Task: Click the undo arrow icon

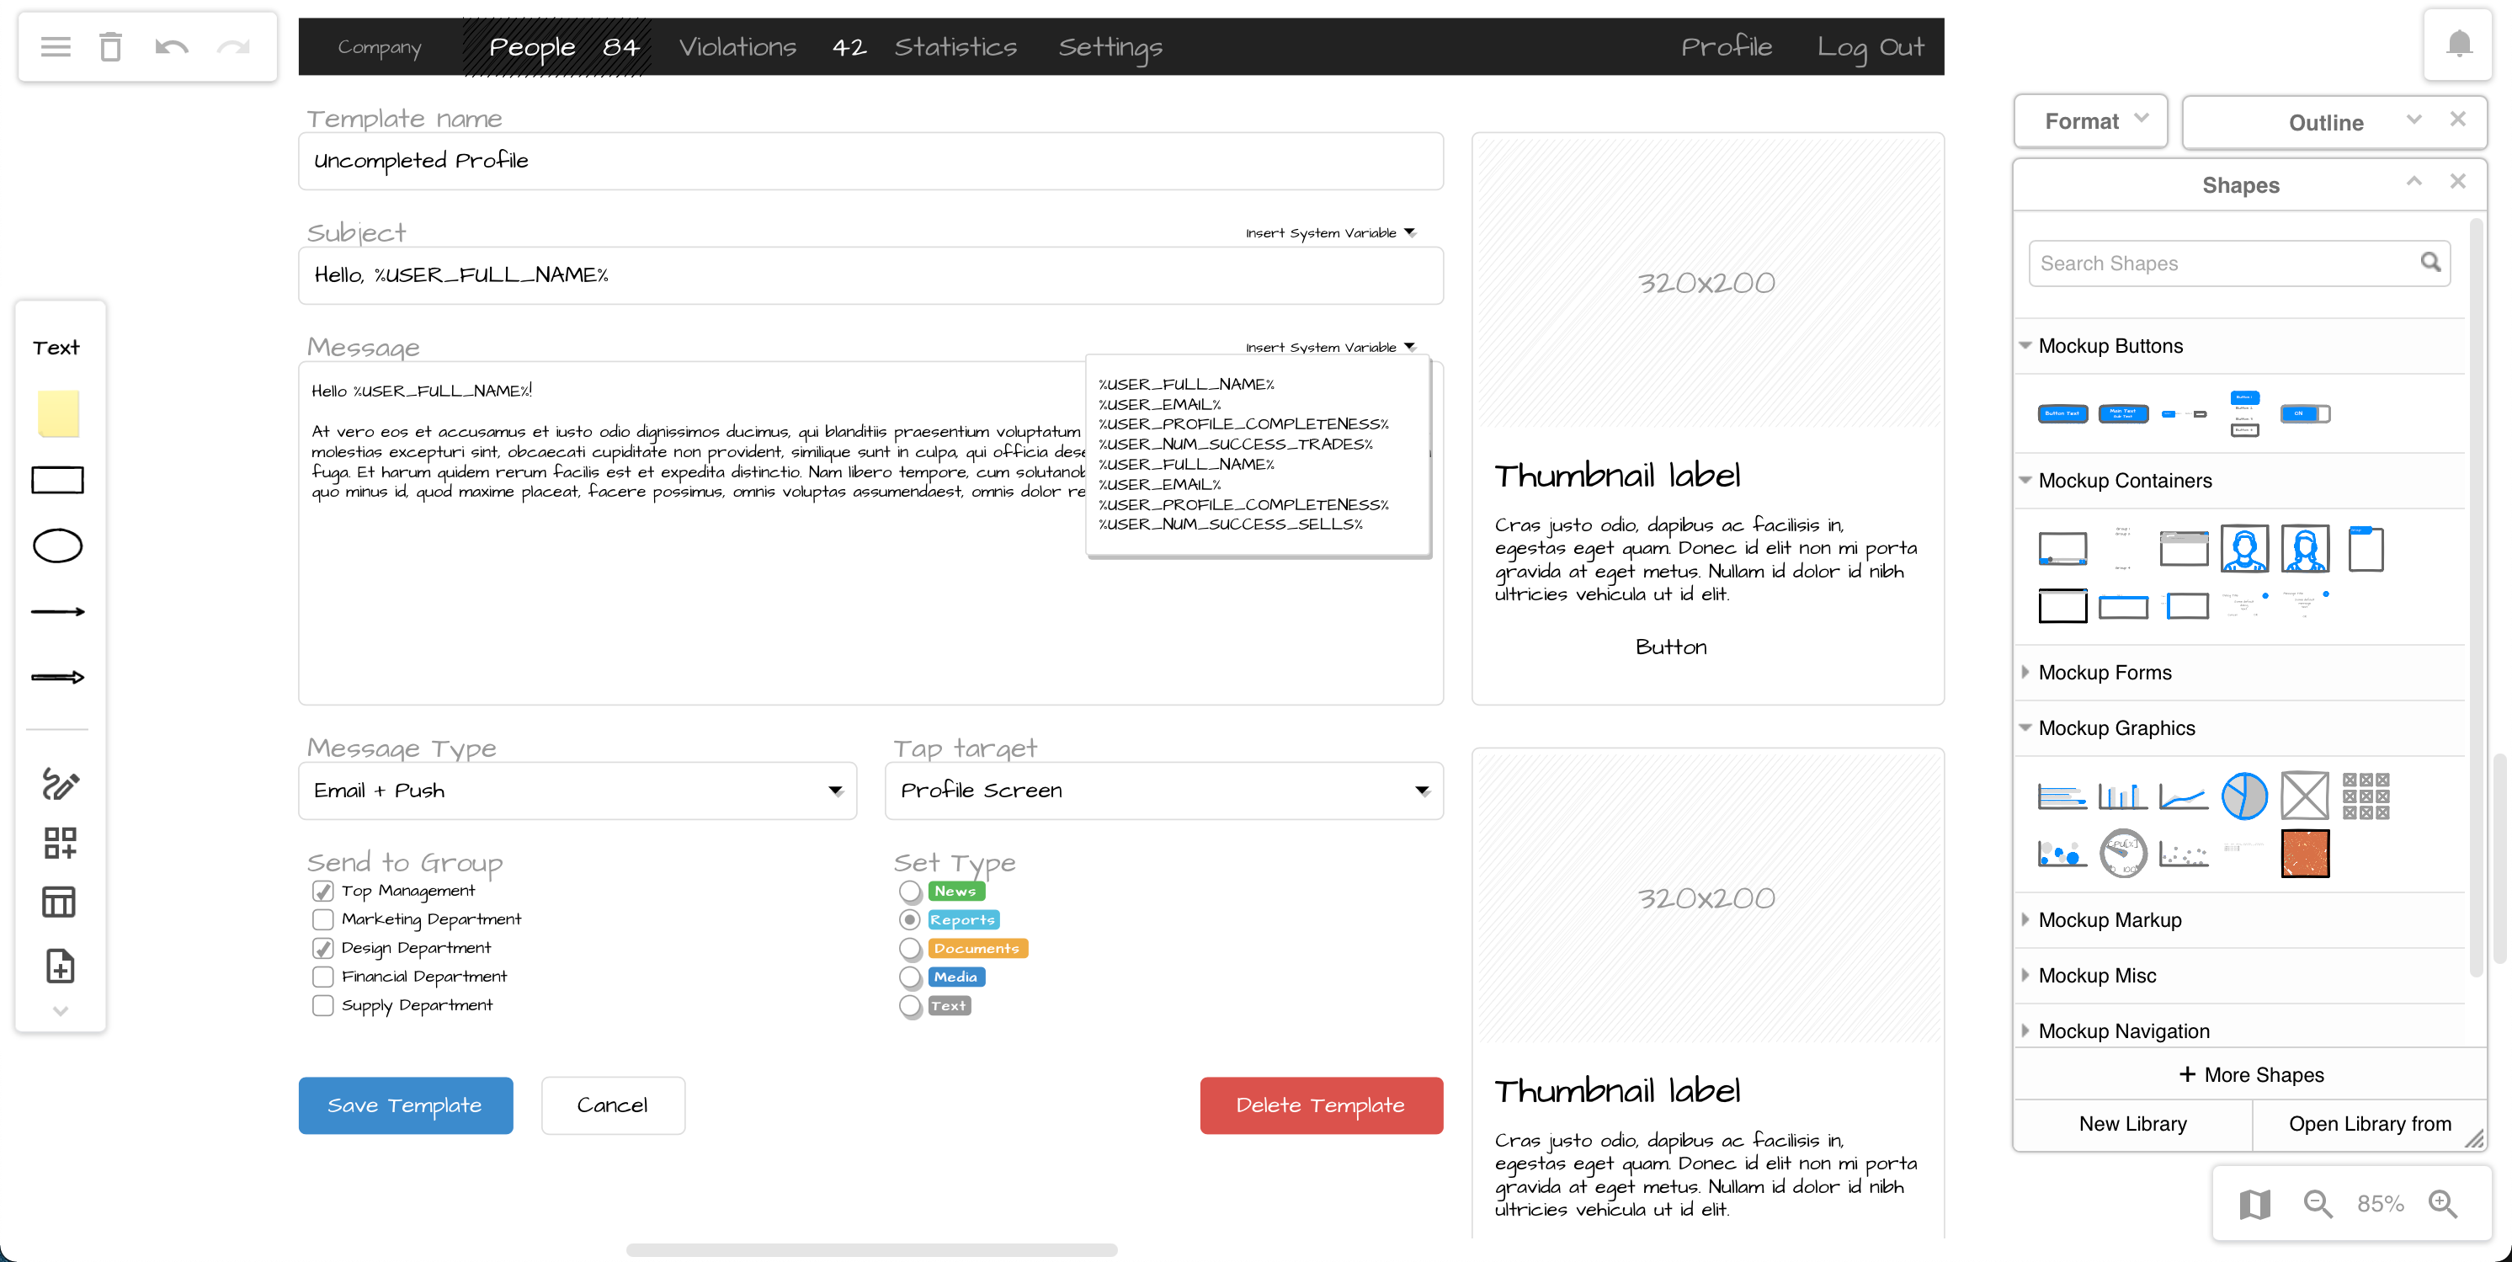Action: (172, 45)
